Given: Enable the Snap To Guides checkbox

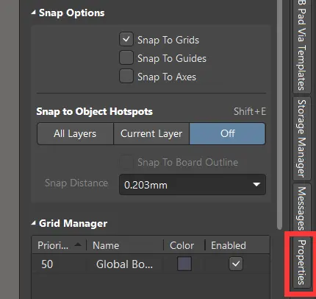Looking at the screenshot, I should coord(126,57).
